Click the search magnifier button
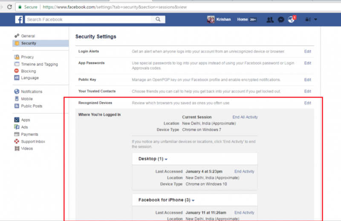Viewport: 341px width, 221px height. [158, 19]
